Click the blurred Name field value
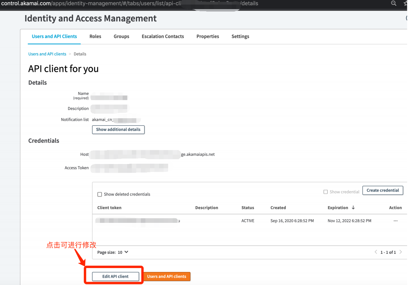The height and width of the screenshot is (285, 408). pos(109,98)
